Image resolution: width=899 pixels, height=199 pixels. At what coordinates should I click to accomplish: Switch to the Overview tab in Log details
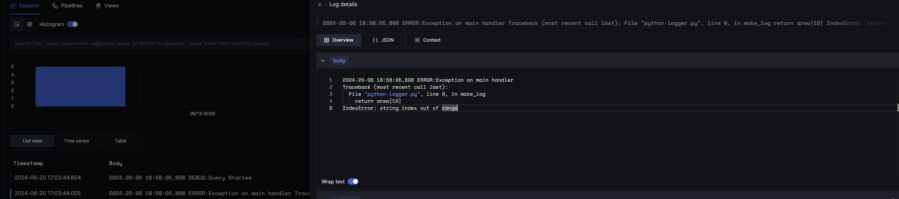coord(339,40)
